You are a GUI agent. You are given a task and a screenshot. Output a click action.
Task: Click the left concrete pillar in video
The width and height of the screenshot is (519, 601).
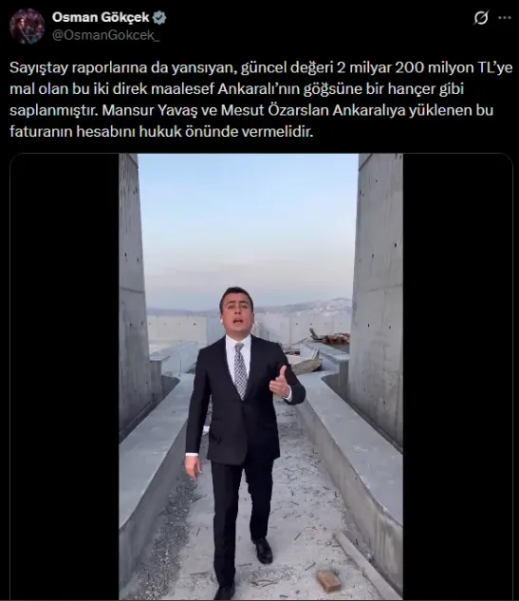[x=134, y=291]
